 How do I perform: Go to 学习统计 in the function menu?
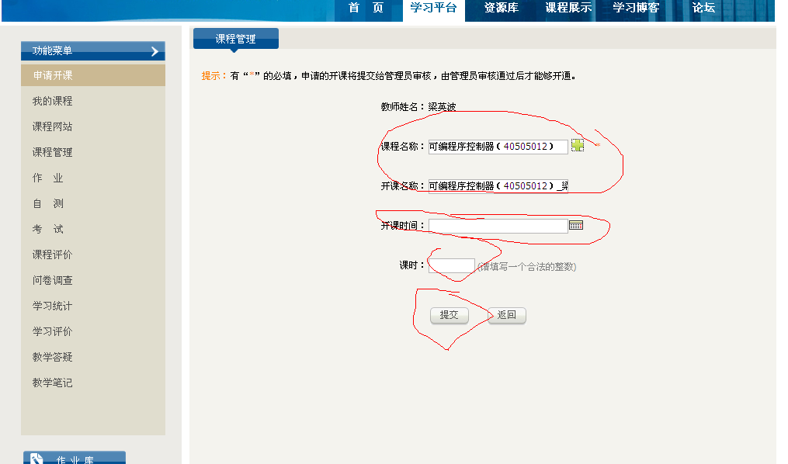(x=52, y=306)
